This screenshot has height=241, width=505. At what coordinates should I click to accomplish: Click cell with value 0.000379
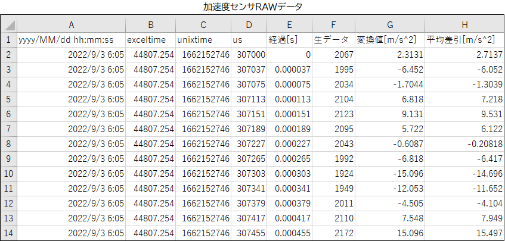pyautogui.click(x=290, y=203)
